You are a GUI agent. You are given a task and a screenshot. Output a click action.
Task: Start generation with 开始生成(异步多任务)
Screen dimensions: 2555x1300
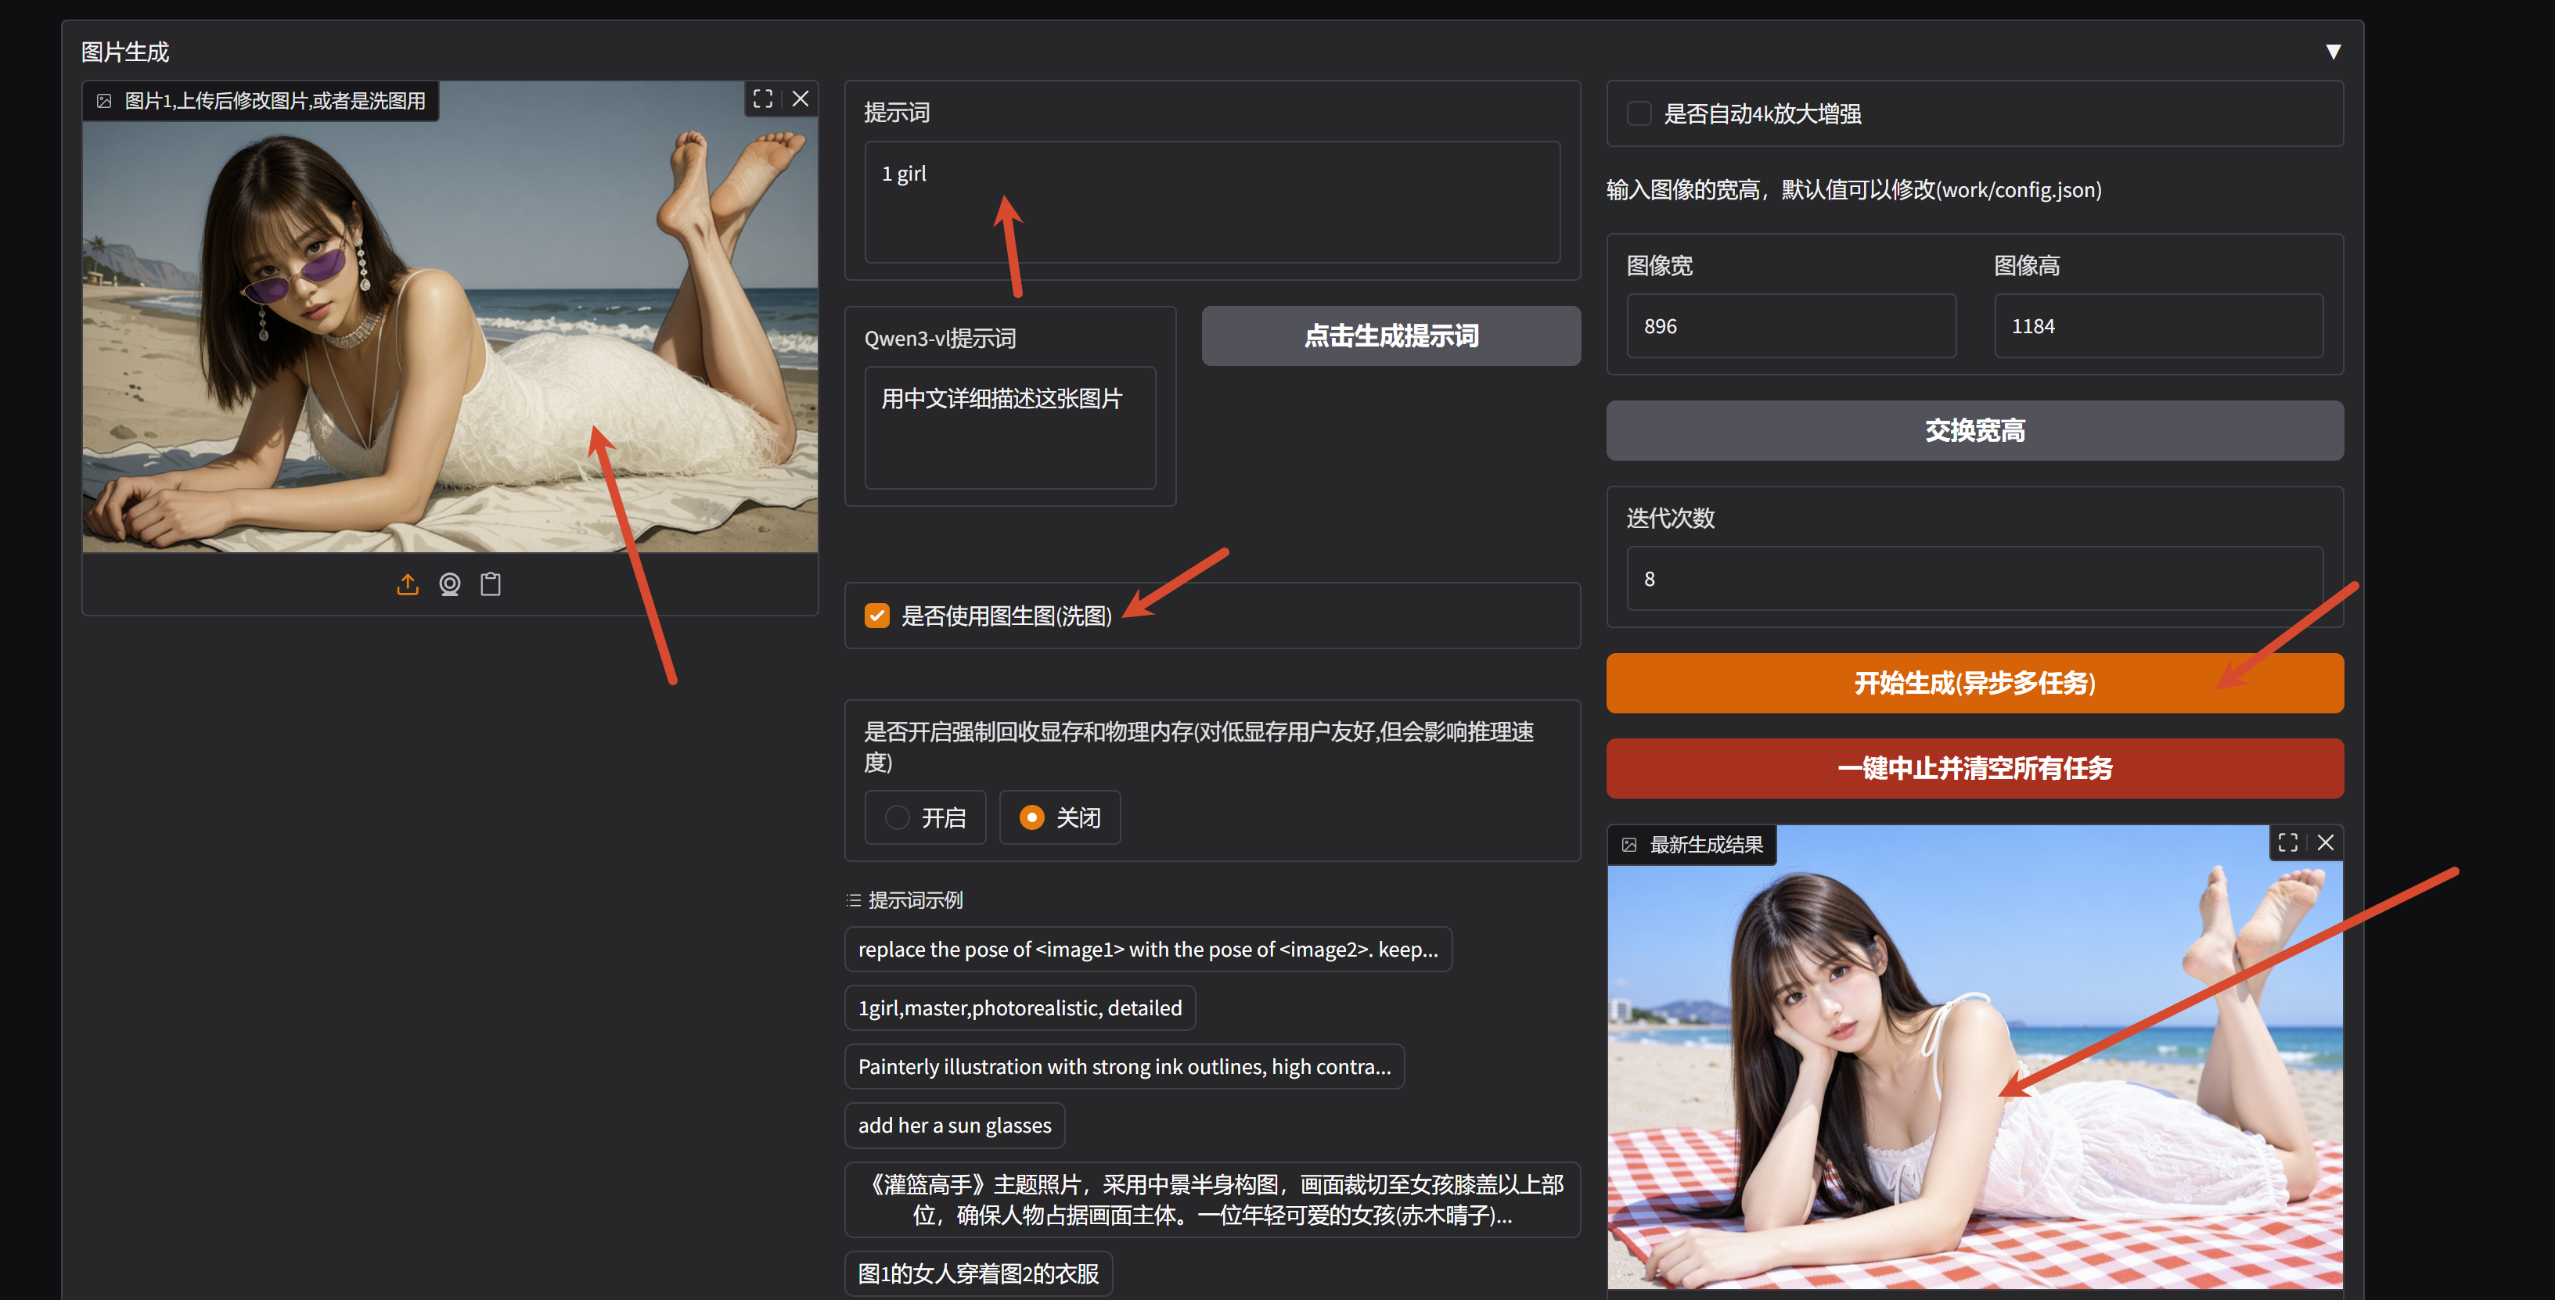(1975, 683)
